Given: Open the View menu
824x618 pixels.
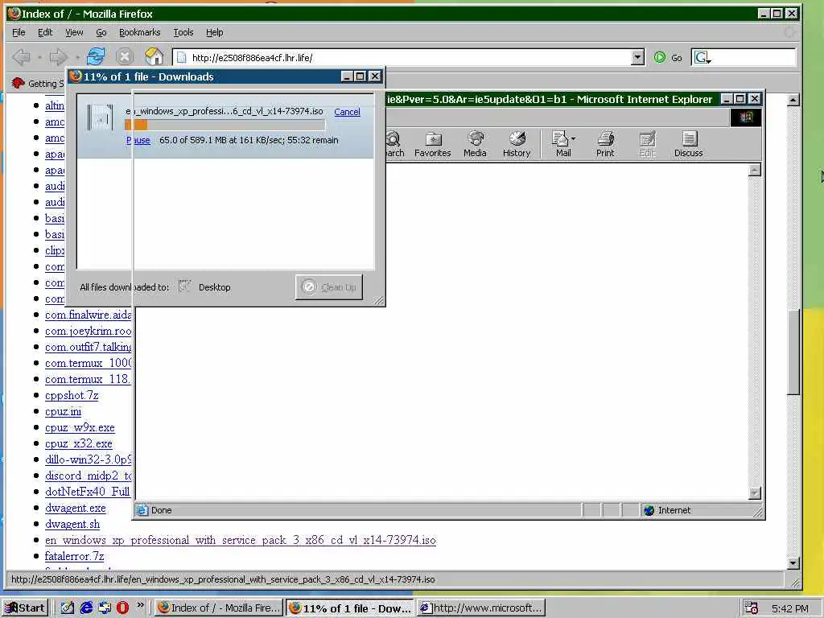Looking at the screenshot, I should (74, 32).
